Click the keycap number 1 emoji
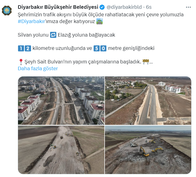The width and height of the screenshot is (196, 177). pos(21,48)
